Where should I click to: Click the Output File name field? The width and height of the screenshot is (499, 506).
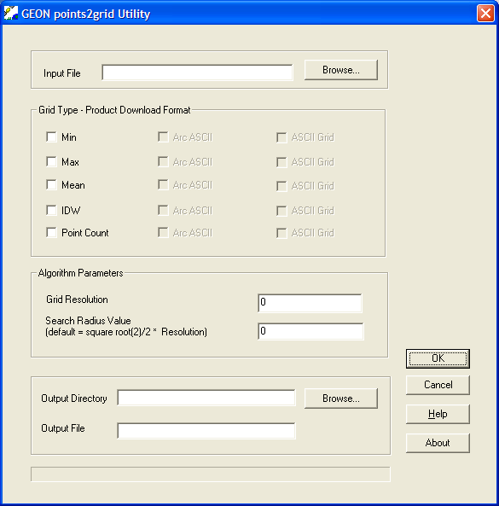(206, 431)
